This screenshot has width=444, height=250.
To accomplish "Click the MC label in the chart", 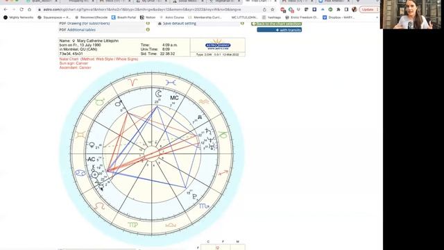I will pos(174,98).
